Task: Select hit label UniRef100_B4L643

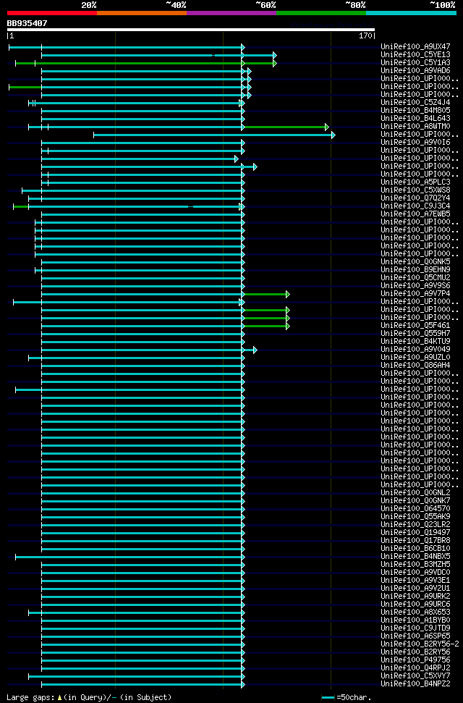Action: coord(415,118)
